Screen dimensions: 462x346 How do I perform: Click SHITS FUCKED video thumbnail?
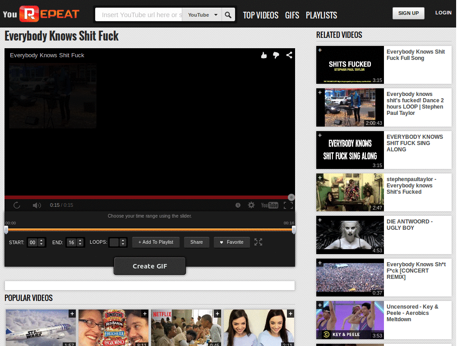pyautogui.click(x=350, y=65)
